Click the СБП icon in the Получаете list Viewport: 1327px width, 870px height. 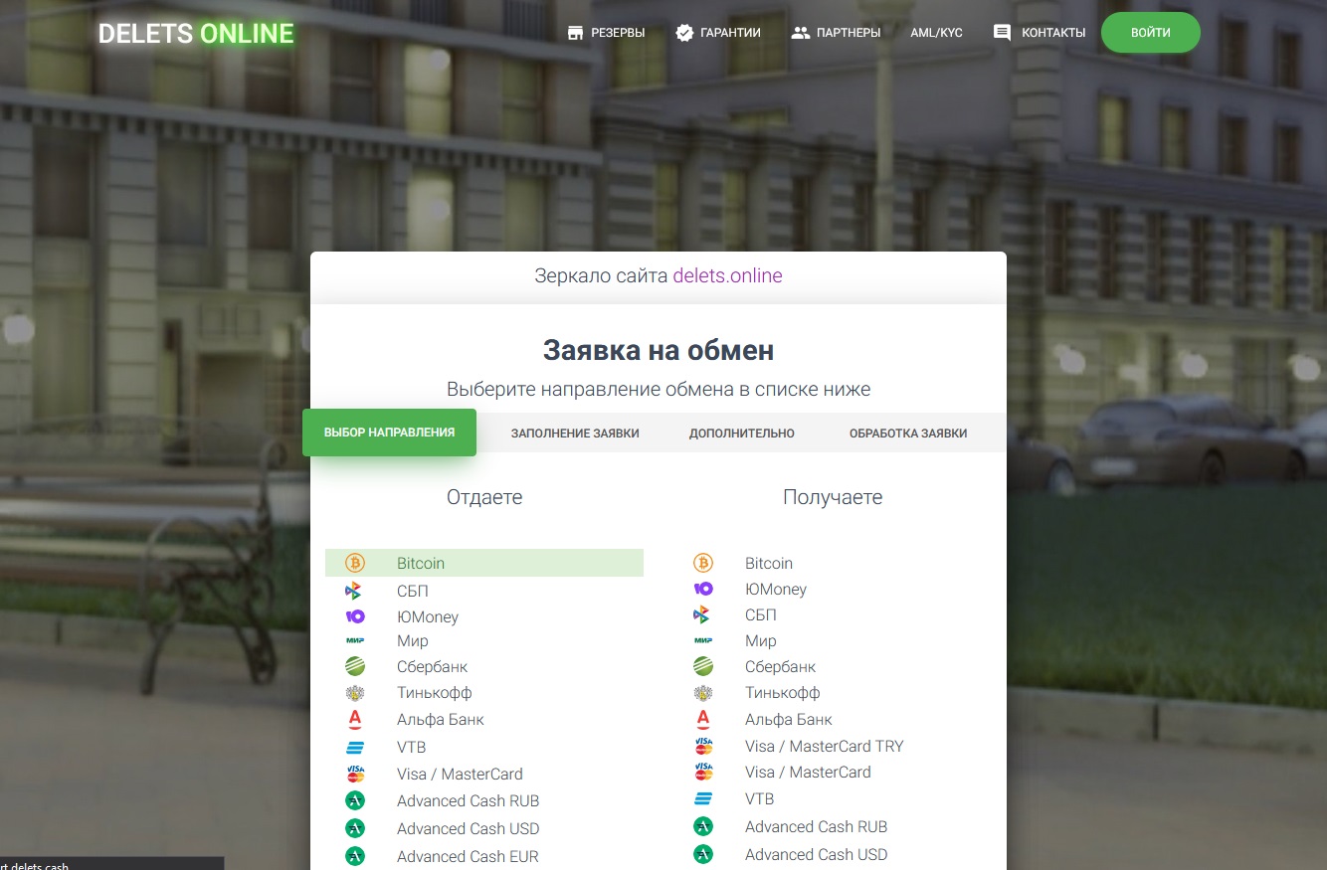click(701, 614)
